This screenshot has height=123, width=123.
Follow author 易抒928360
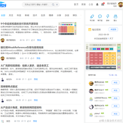tap(116, 83)
